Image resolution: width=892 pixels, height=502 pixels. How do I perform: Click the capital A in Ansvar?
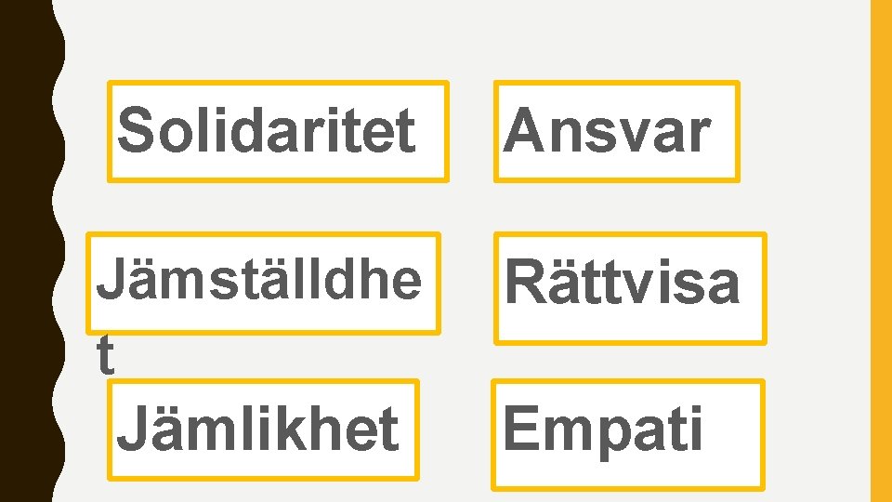click(x=523, y=130)
